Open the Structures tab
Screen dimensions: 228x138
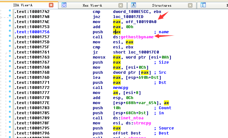pyautogui.click(x=162, y=5)
